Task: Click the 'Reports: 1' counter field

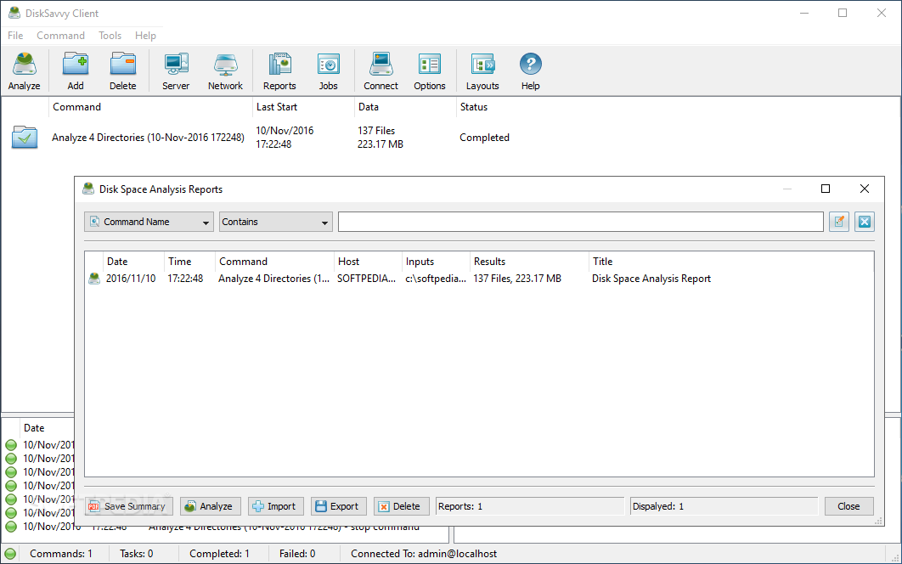Action: [530, 506]
